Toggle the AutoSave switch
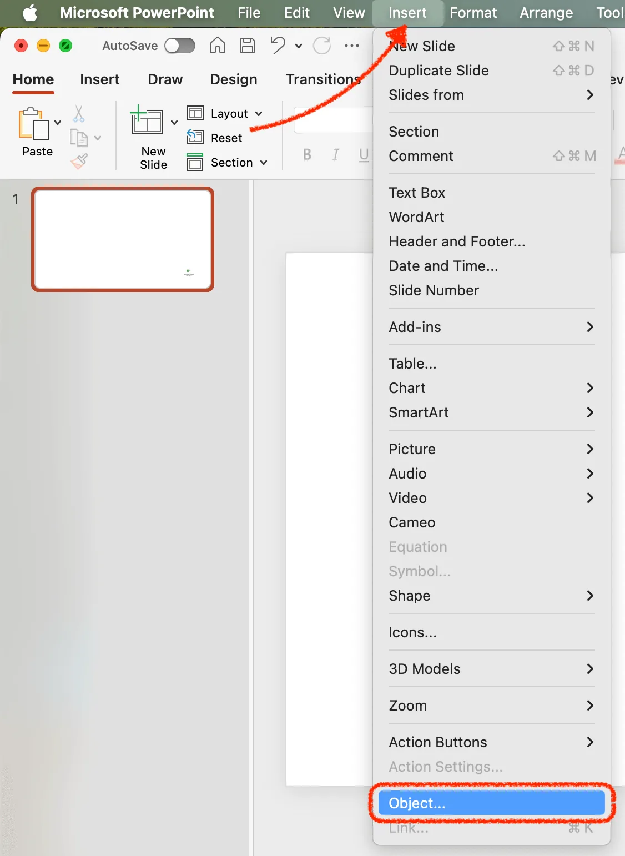Image resolution: width=625 pixels, height=856 pixels. point(180,46)
